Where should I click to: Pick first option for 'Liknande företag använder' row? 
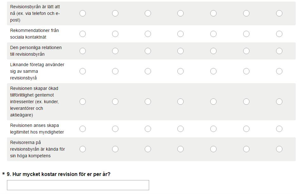coord(83,71)
